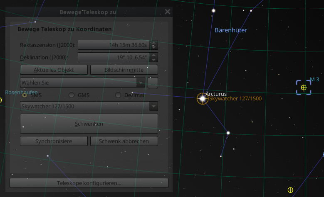Click the Synchronisiere button
Screen dimensions: 324x197
[x=54, y=141]
